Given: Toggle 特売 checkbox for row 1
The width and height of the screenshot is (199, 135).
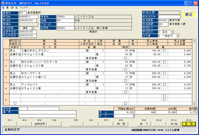Looking at the screenshot, I should [x=126, y=58].
